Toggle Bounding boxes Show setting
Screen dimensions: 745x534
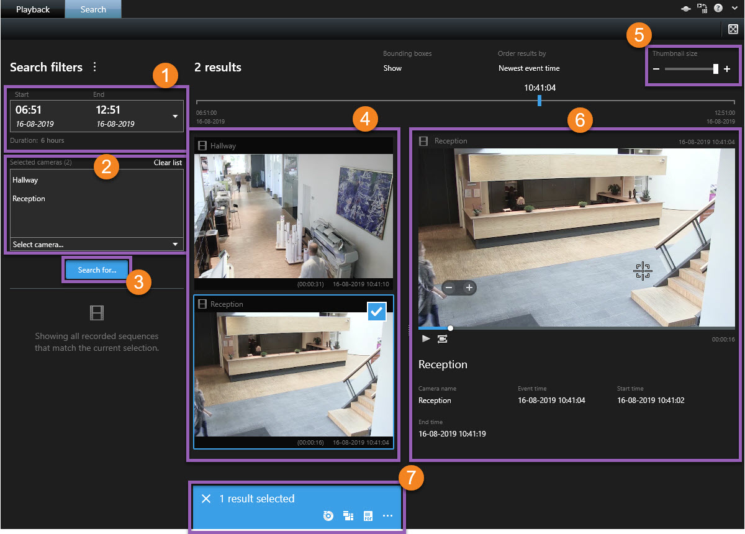coord(392,68)
